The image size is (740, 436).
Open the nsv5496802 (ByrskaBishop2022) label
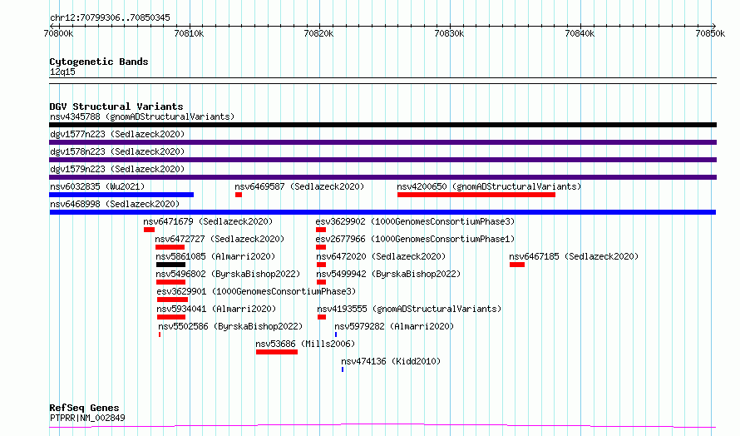[x=228, y=274]
